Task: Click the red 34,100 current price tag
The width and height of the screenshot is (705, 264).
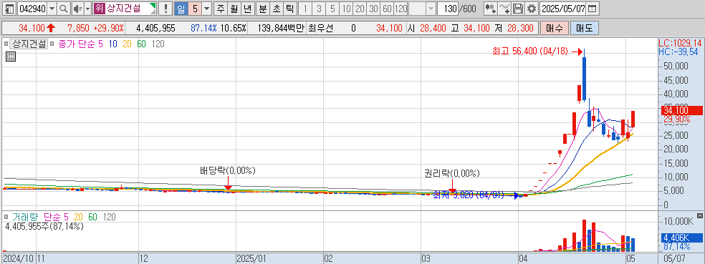Action: click(681, 110)
